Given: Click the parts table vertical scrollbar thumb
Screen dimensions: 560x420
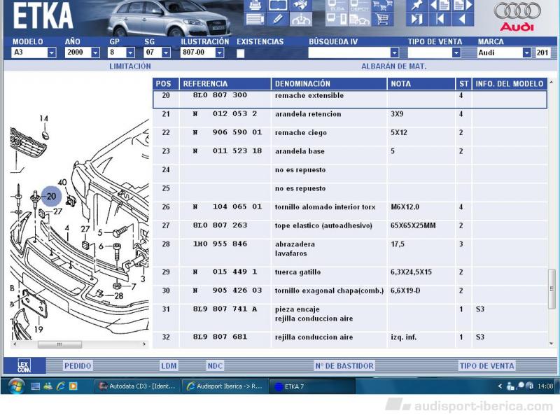Looking at the screenshot, I should [x=552, y=288].
